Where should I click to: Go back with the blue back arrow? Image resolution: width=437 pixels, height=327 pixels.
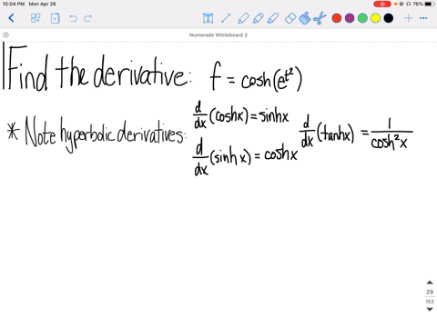coord(11,18)
